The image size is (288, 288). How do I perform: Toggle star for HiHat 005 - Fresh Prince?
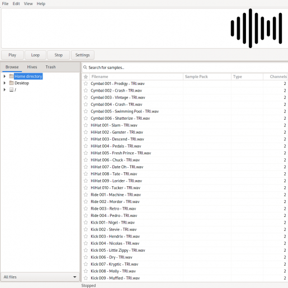[86, 153]
